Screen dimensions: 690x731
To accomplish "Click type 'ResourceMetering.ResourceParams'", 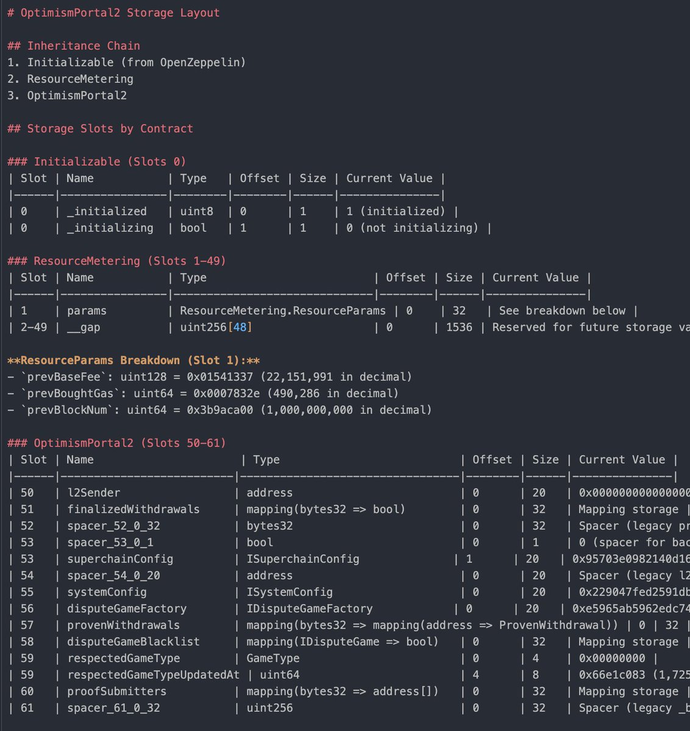I will tap(283, 311).
